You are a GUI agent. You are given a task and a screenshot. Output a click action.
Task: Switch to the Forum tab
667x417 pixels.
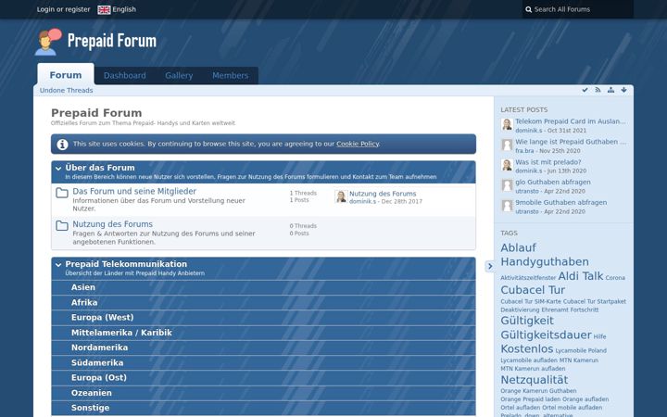tap(66, 75)
